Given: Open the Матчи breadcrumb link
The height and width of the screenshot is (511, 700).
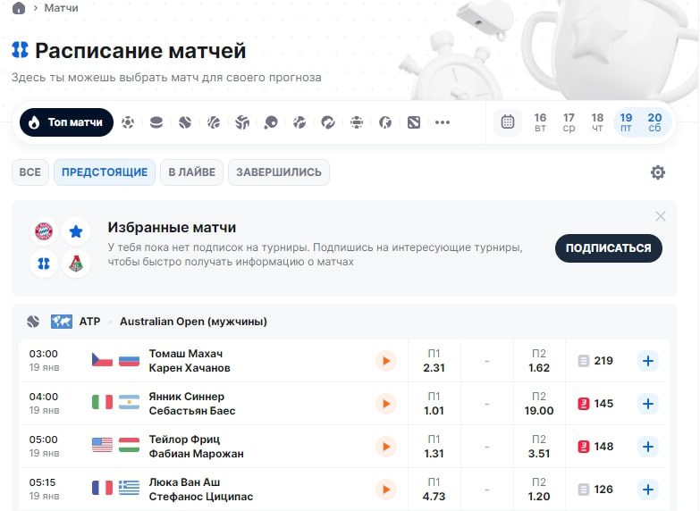Looking at the screenshot, I should point(61,7).
